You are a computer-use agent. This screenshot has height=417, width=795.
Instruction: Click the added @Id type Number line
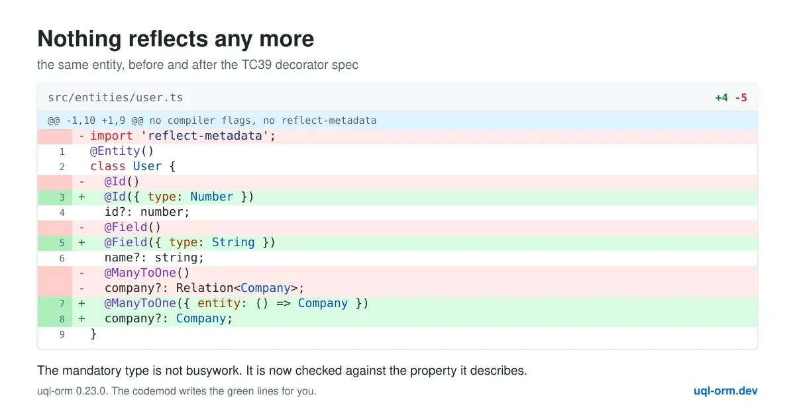397,197
